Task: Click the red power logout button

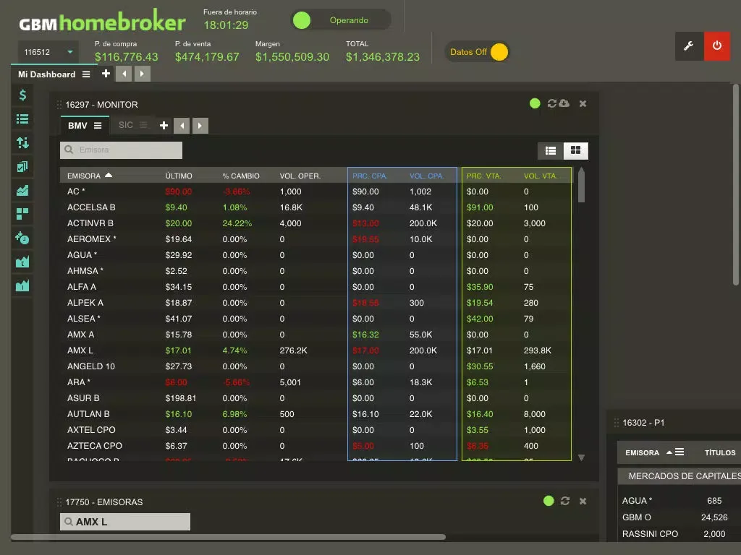Action: tap(717, 46)
